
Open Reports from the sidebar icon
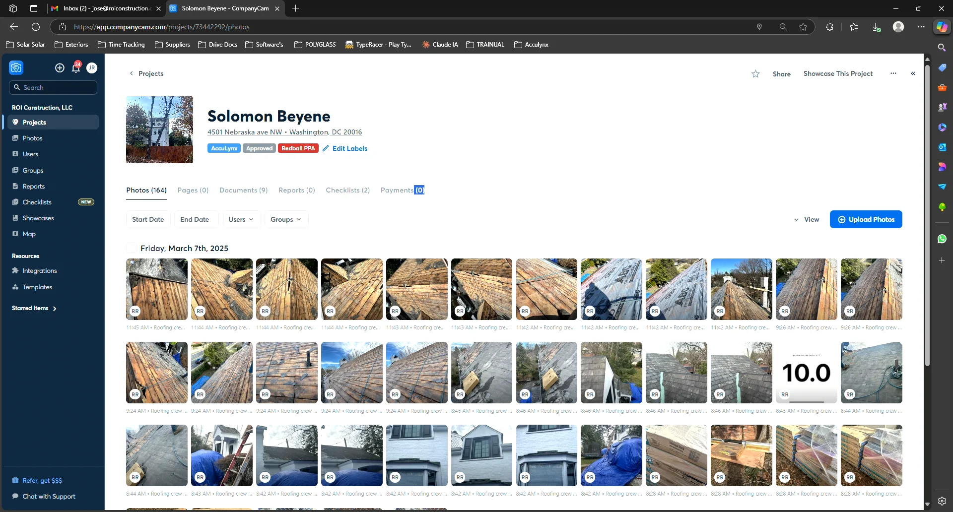(16, 186)
